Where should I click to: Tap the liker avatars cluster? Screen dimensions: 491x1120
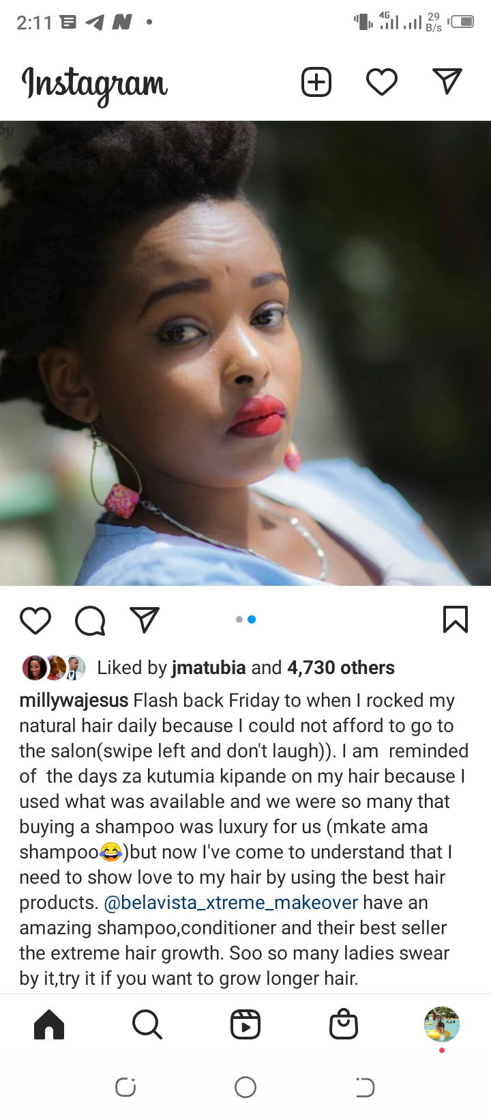coord(54,668)
